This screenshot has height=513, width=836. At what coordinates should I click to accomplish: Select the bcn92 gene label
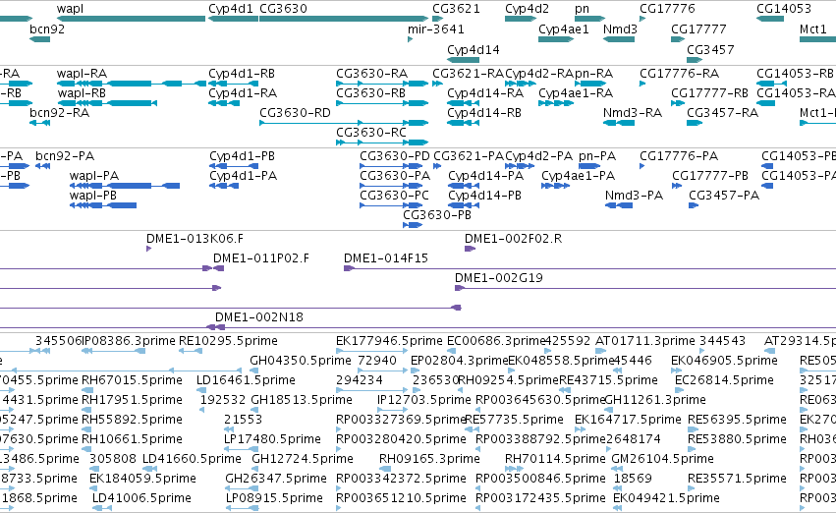click(x=47, y=29)
